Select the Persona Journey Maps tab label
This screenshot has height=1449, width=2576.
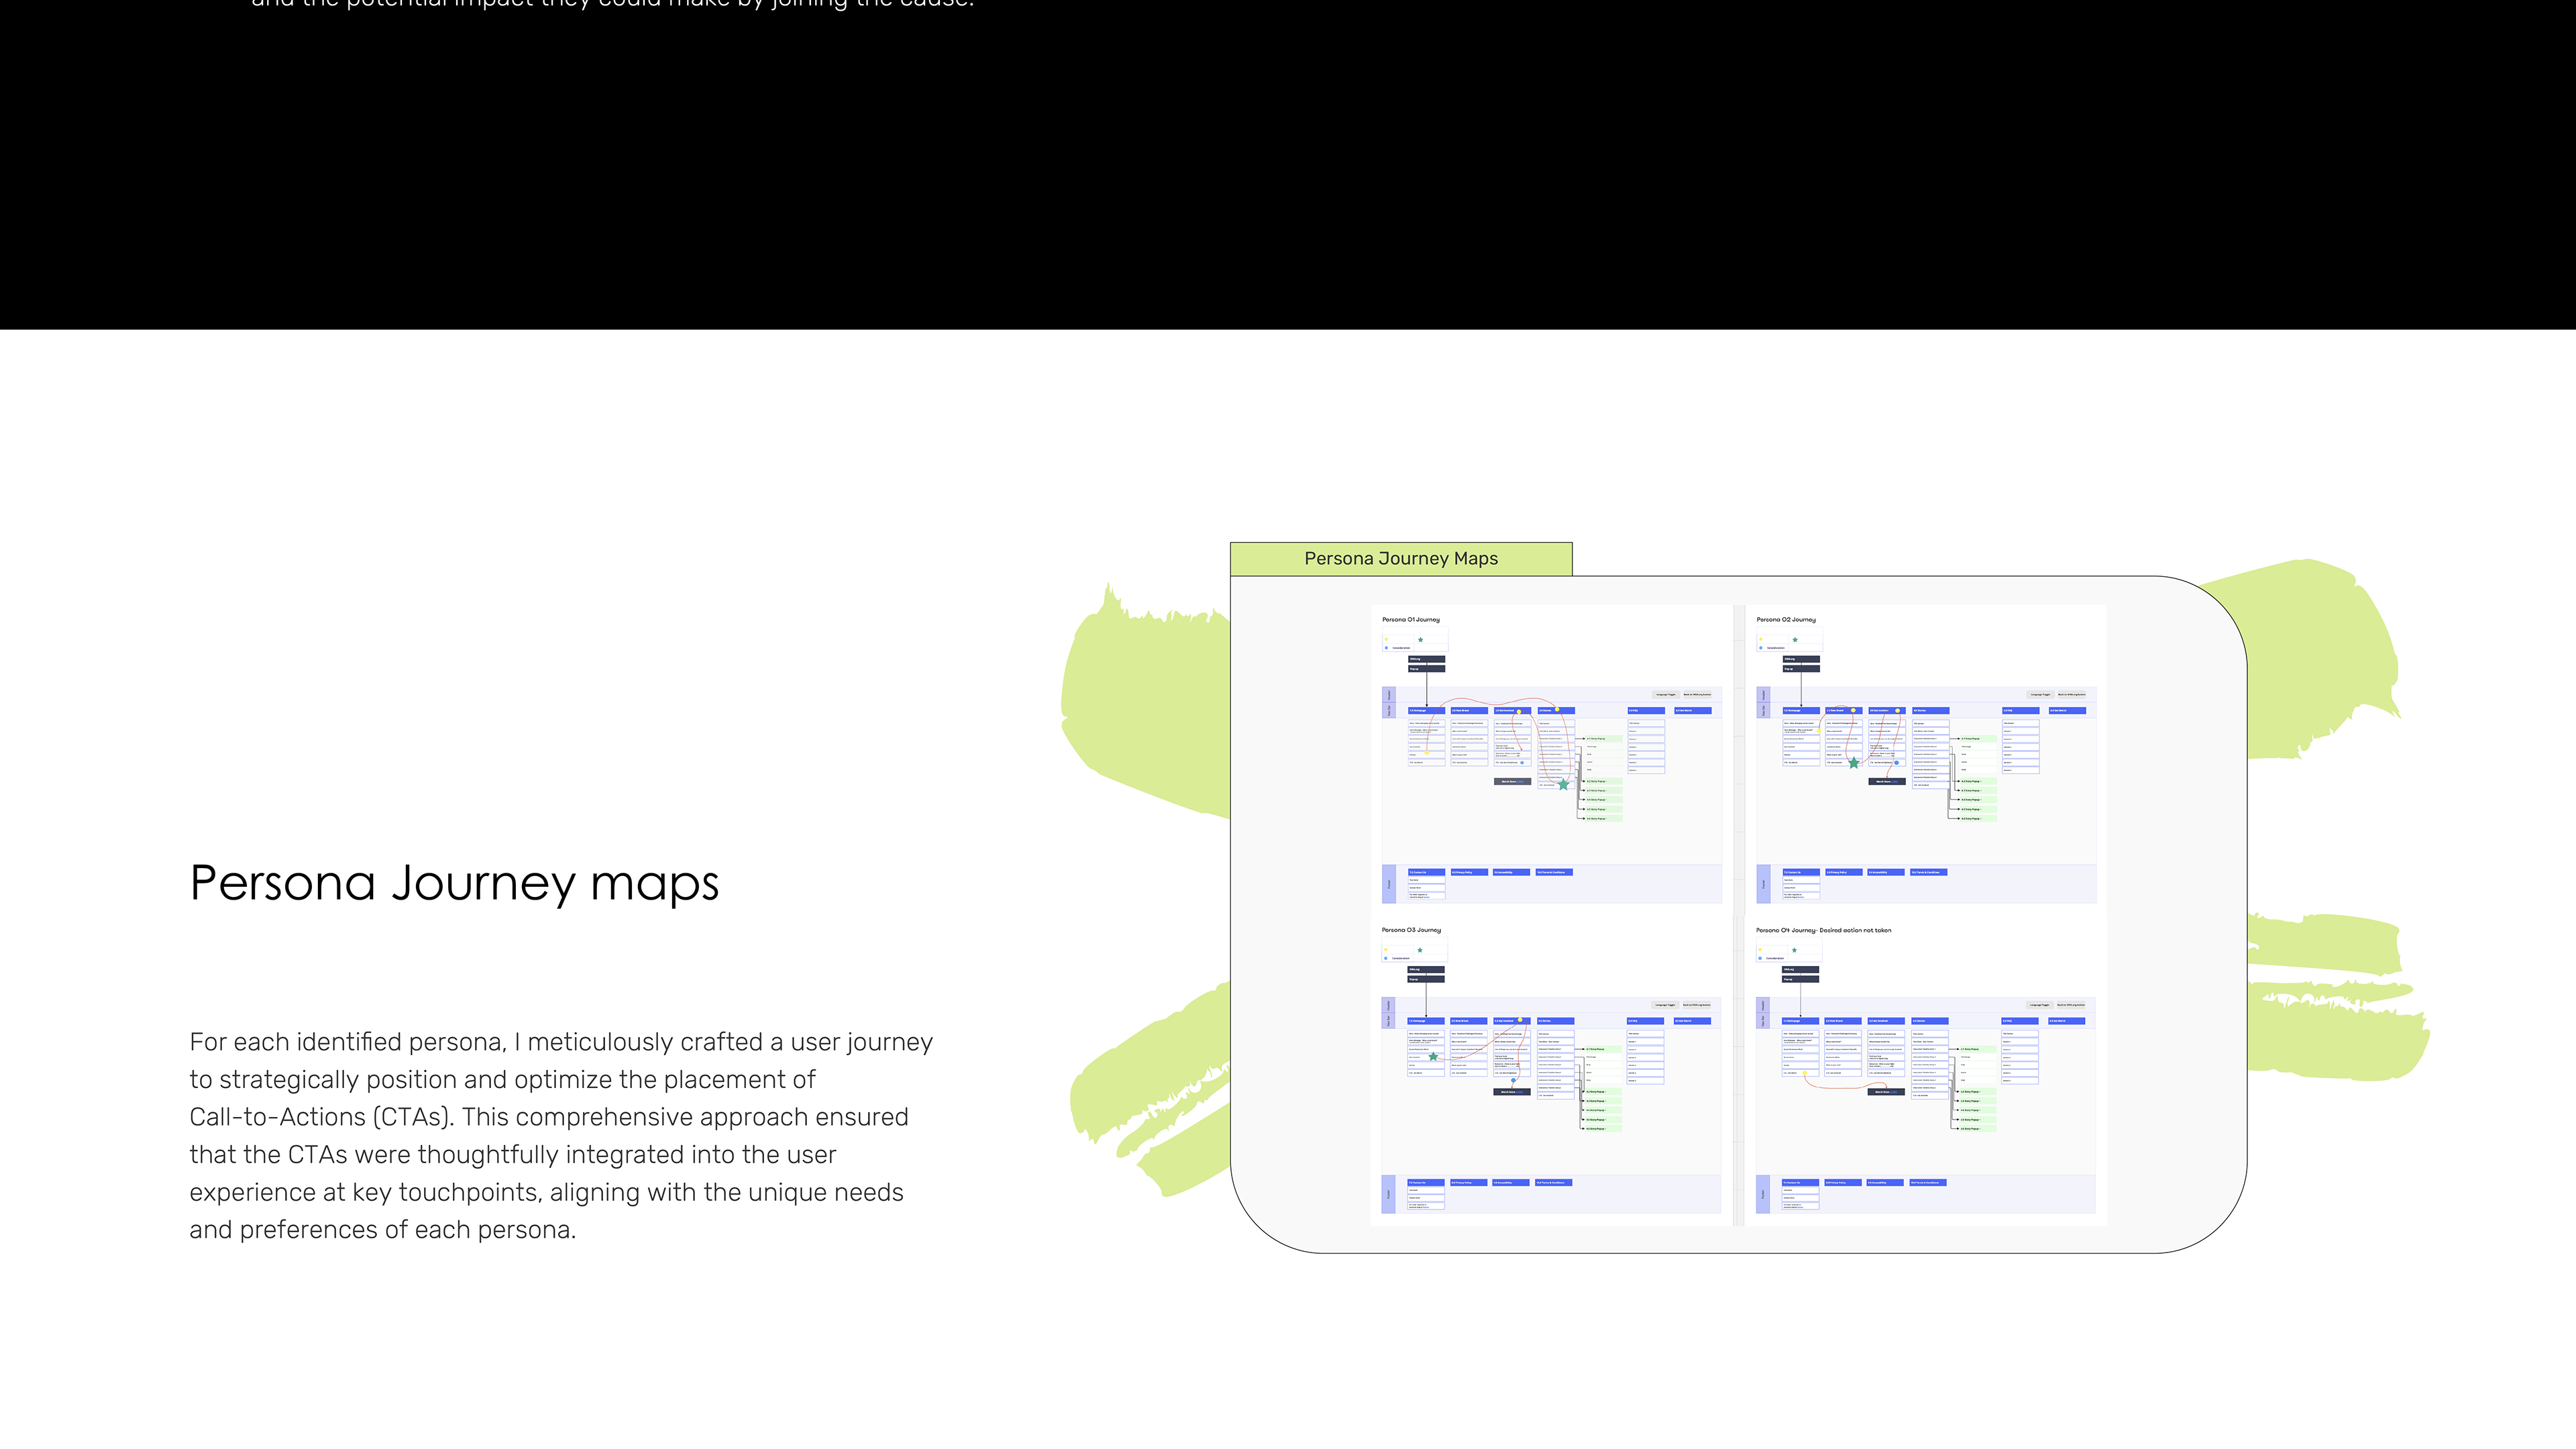pos(1400,559)
